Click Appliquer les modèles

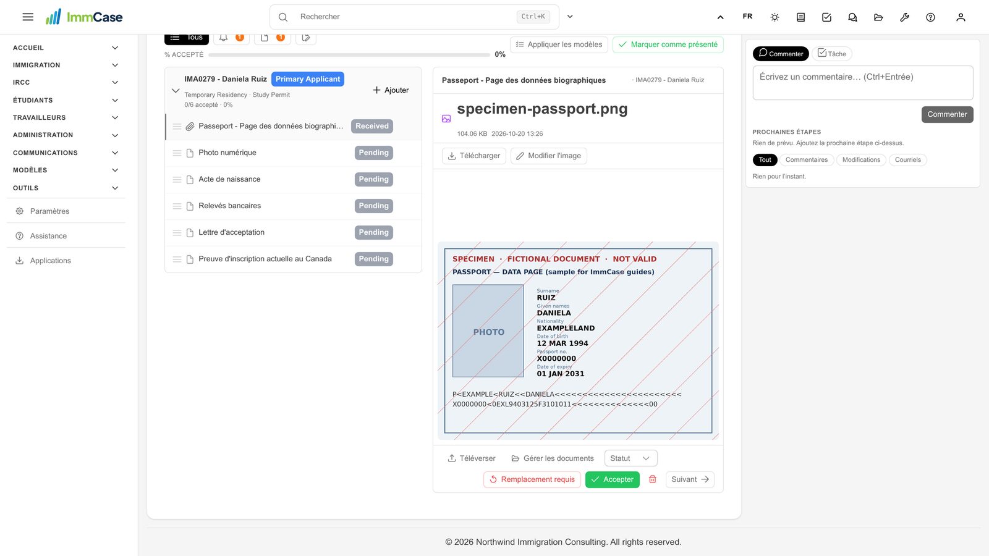(559, 44)
